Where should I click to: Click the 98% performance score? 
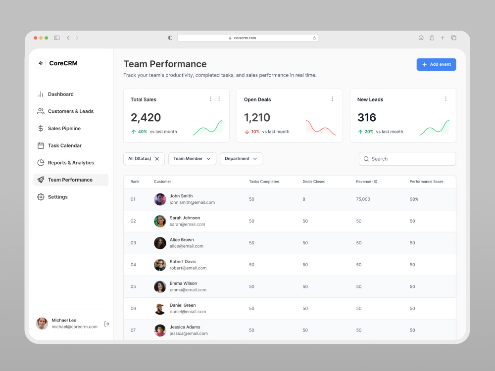tap(414, 199)
